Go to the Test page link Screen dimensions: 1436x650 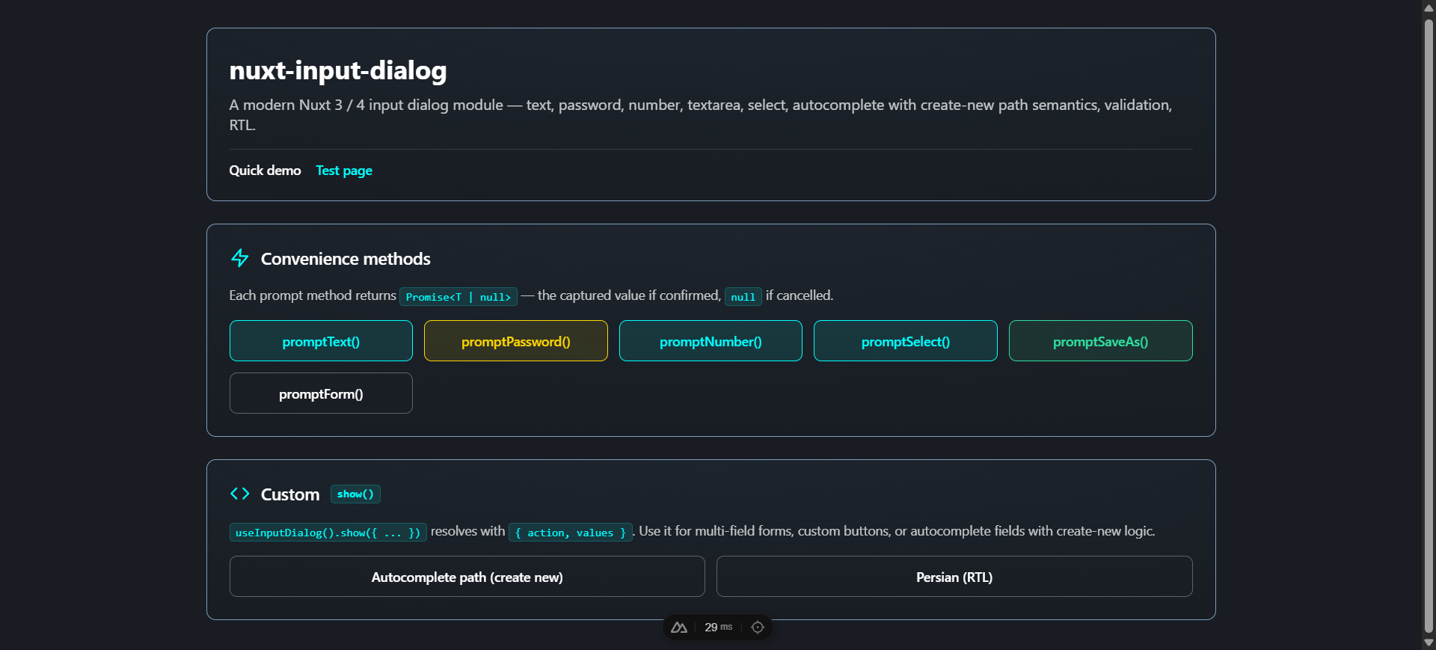tap(344, 171)
